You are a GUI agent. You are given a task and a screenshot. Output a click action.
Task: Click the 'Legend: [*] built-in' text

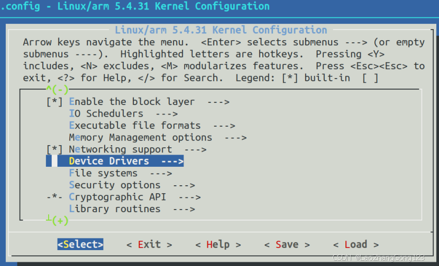tap(293, 78)
